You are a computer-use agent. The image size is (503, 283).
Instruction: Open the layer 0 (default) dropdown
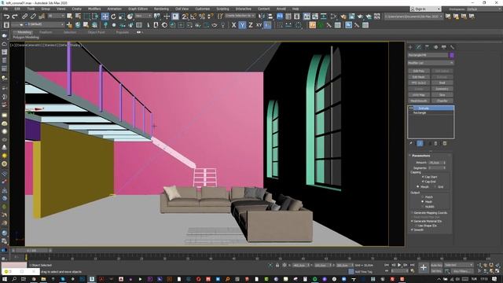(38, 24)
